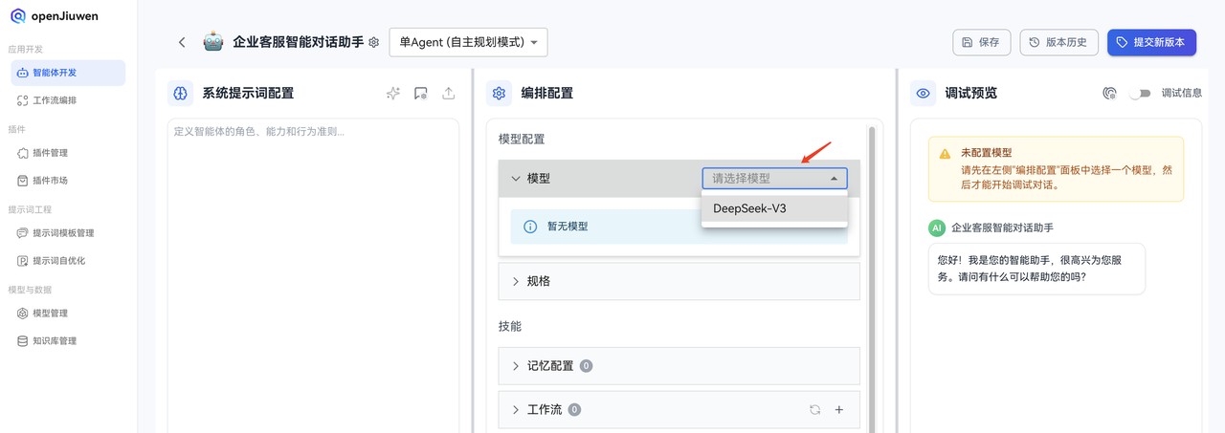The width and height of the screenshot is (1225, 433).
Task: Open 版本历史
Action: coord(1058,42)
